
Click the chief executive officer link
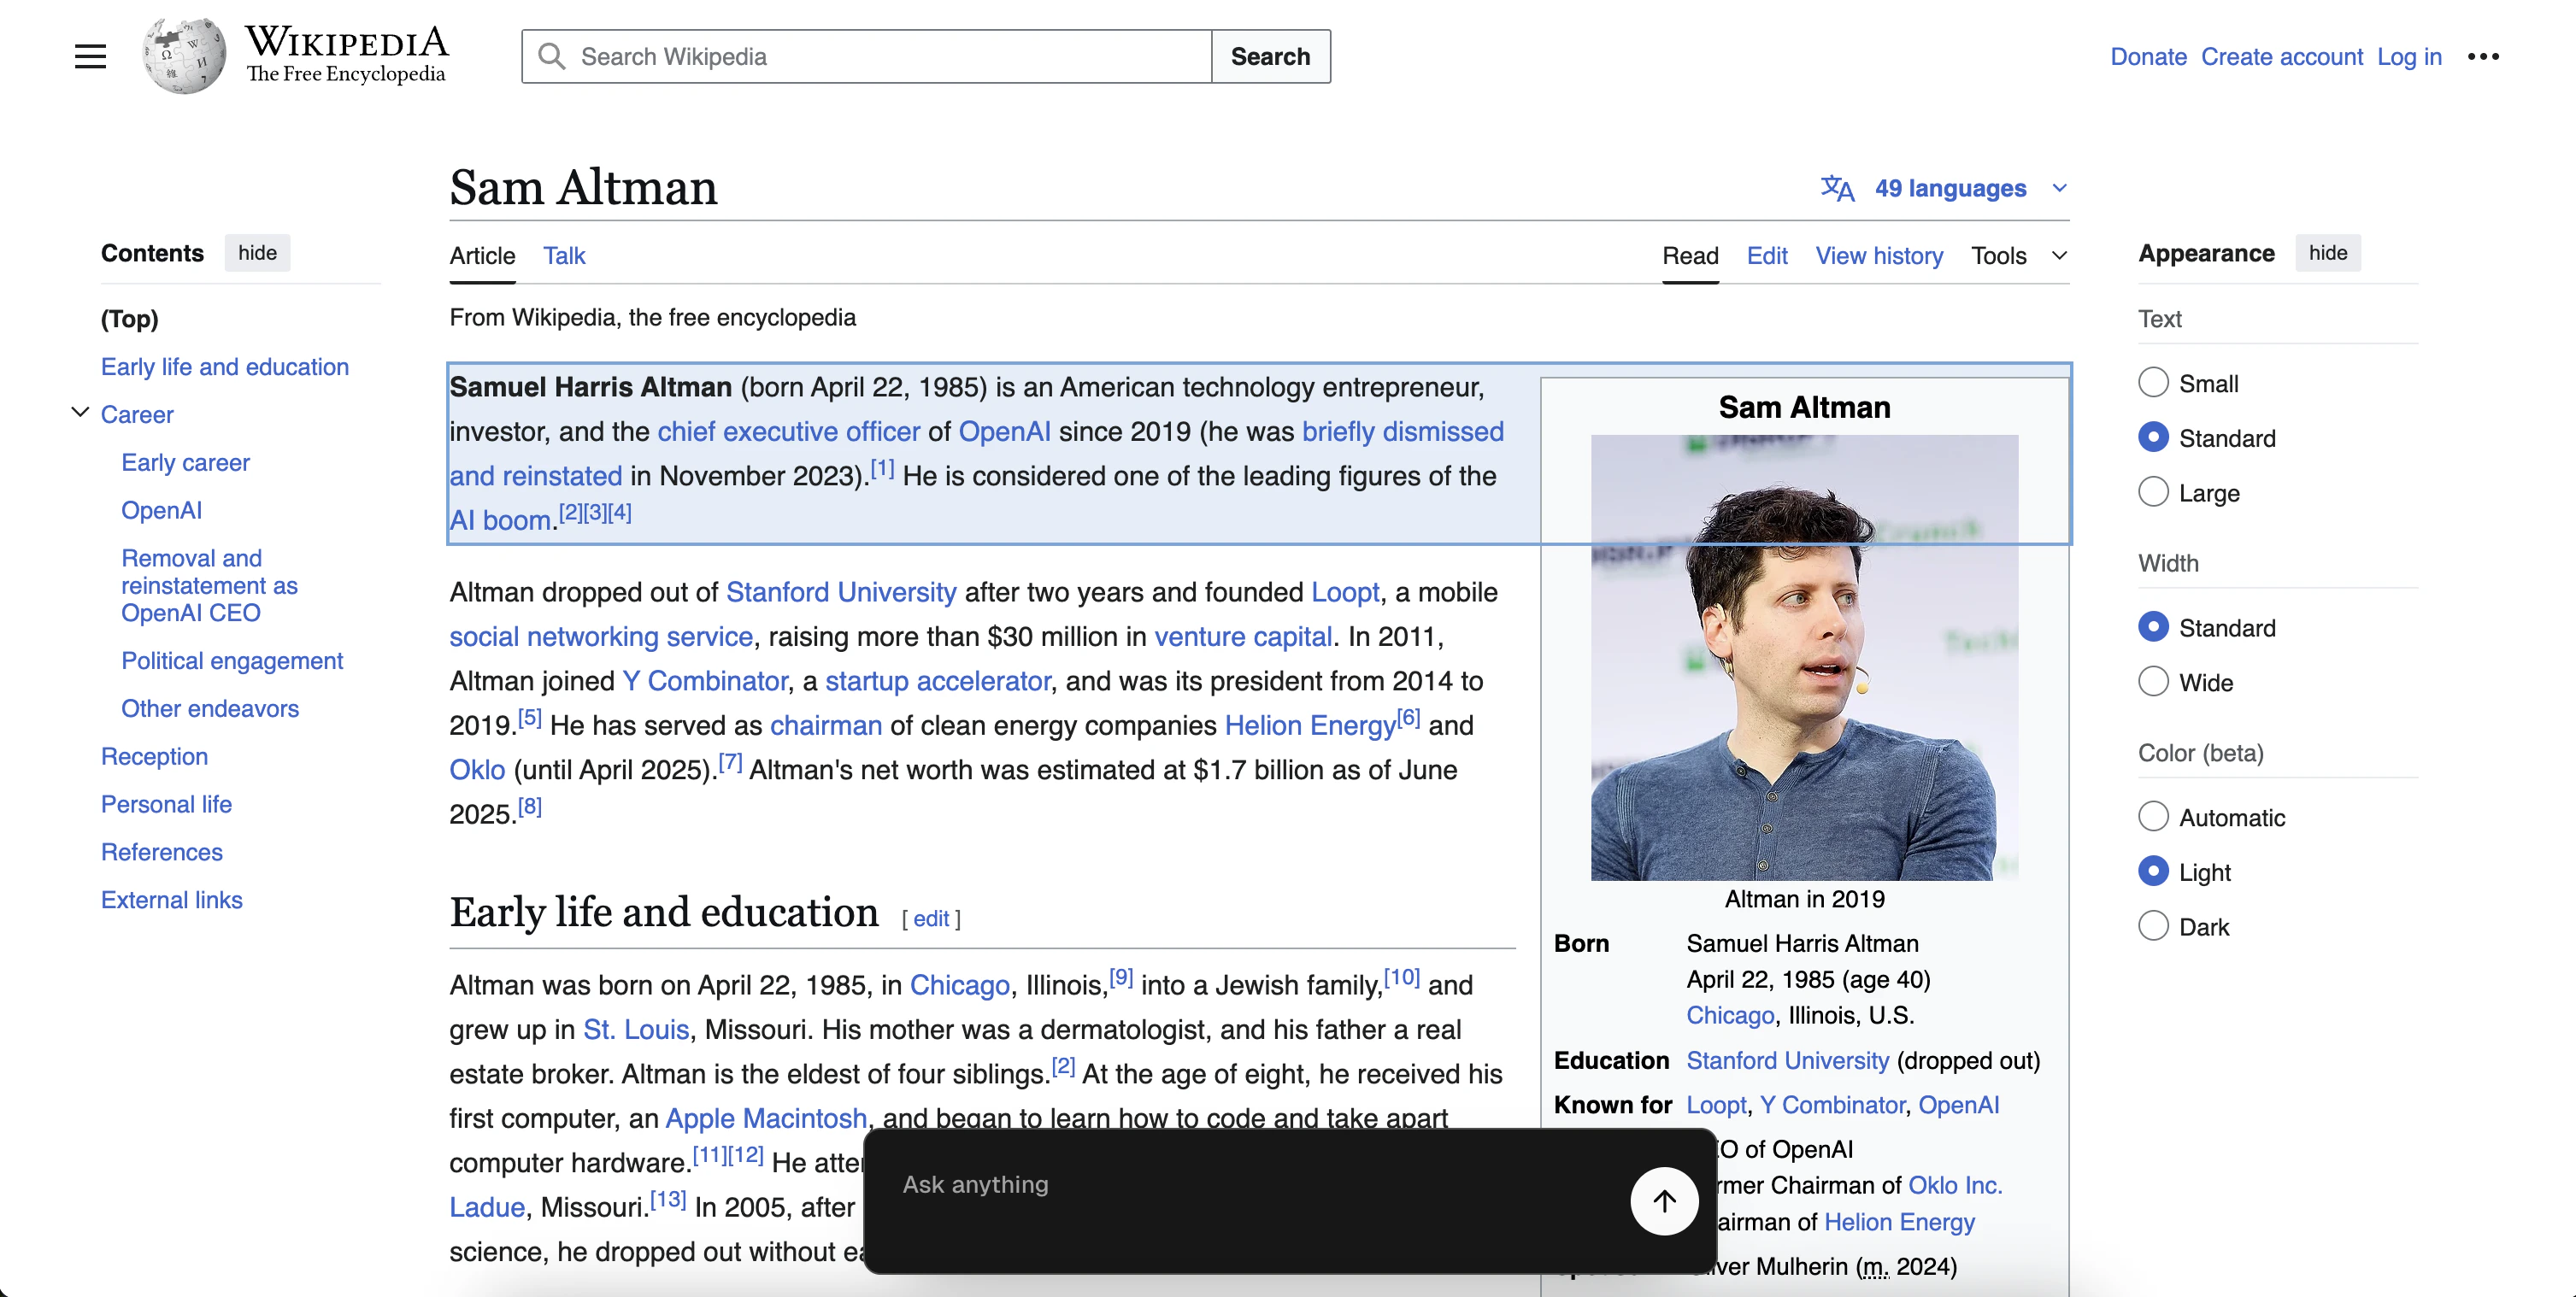[789, 432]
